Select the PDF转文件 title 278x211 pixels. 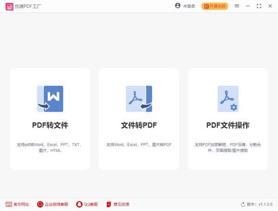point(50,125)
